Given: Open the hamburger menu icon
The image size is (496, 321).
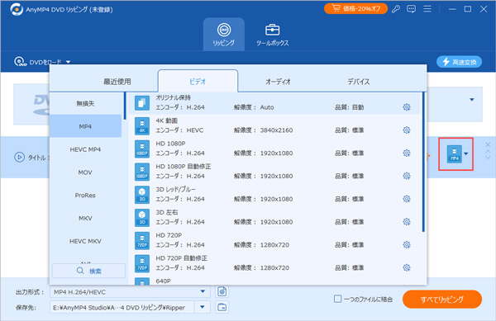Looking at the screenshot, I should [x=427, y=9].
